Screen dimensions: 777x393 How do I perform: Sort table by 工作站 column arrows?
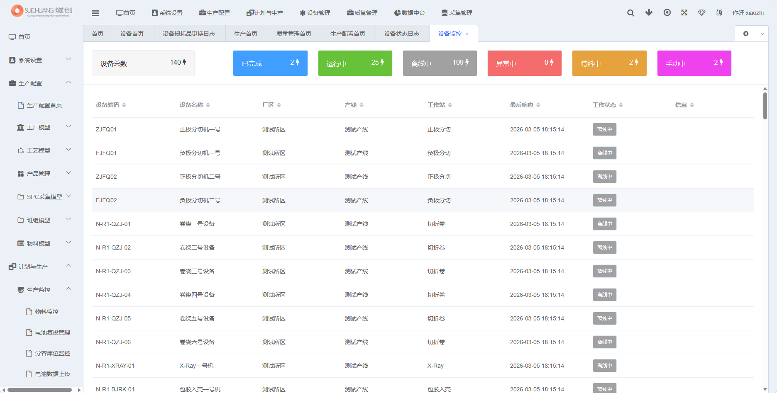(x=450, y=105)
